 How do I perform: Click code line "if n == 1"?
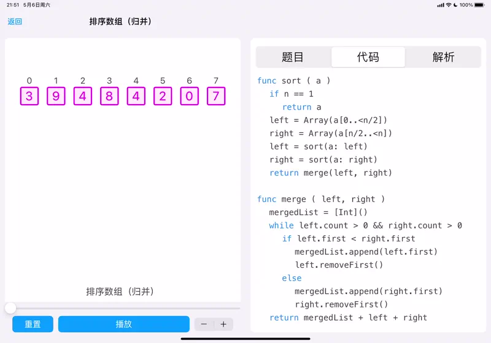(x=292, y=94)
